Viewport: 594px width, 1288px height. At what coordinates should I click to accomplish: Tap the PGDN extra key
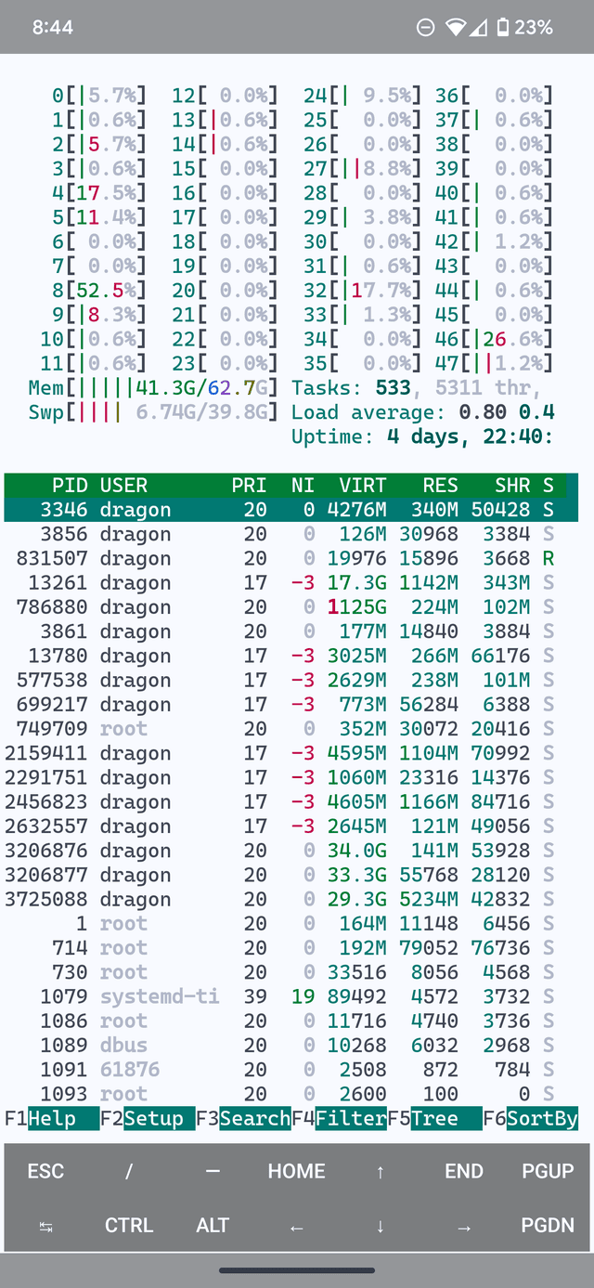point(548,1226)
